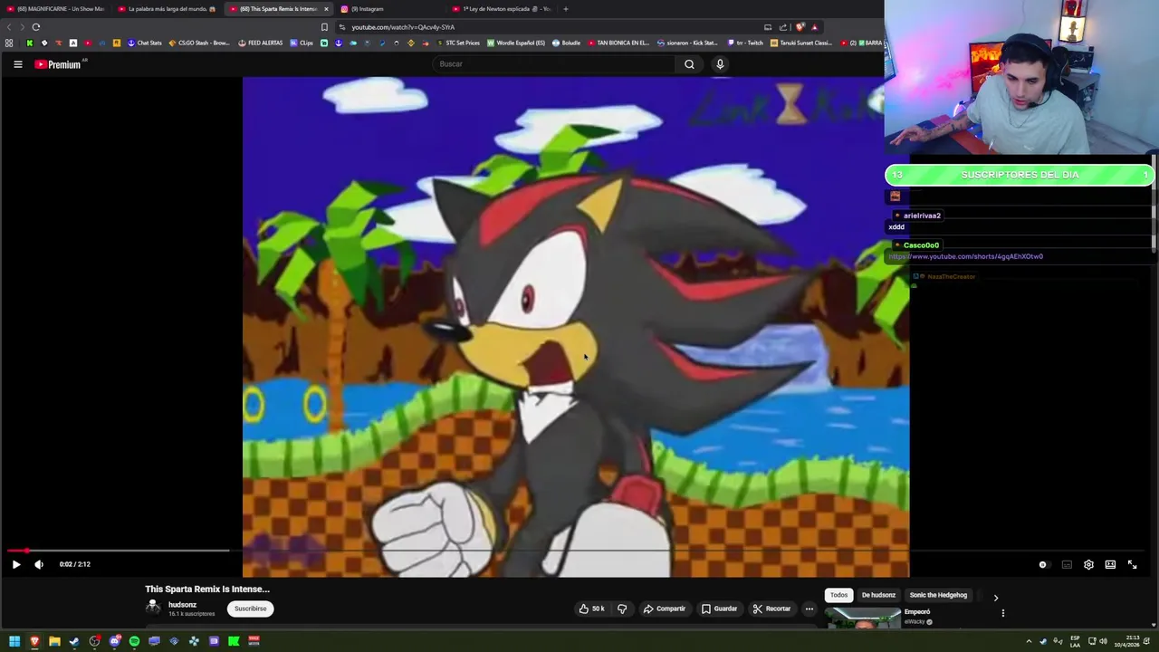Bookmark this page icon in address bar
The height and width of the screenshot is (652, 1159).
[x=324, y=27]
